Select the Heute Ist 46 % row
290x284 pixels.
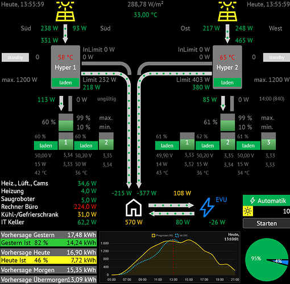(x=48, y=260)
